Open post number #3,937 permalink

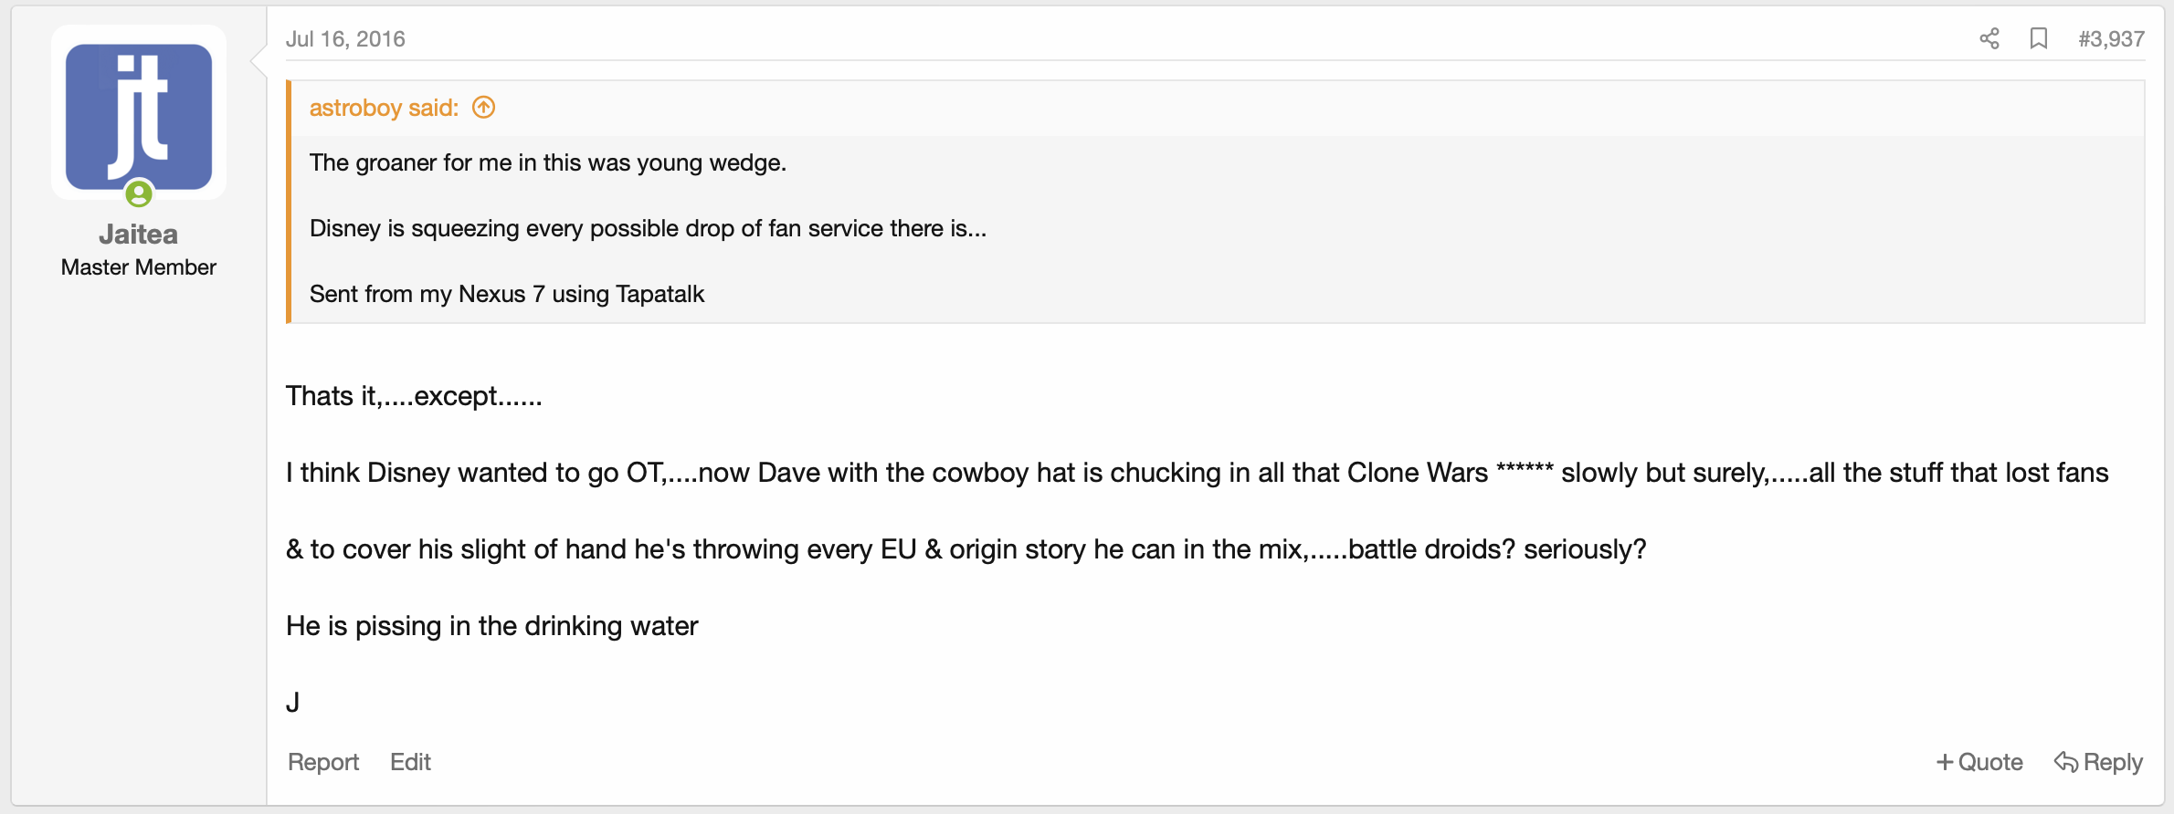[2111, 39]
